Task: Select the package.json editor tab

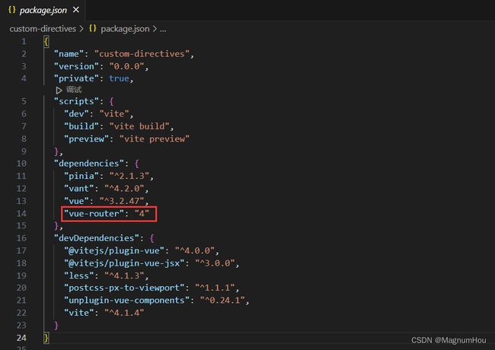Action: 43,10
